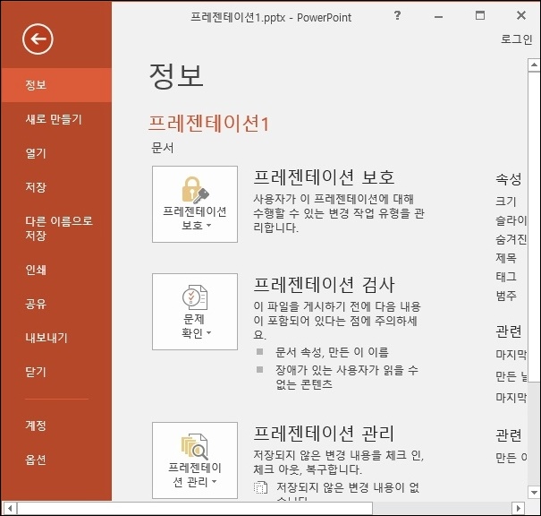
Task: Click the dotted document icon for unsaved changes
Action: point(261,487)
